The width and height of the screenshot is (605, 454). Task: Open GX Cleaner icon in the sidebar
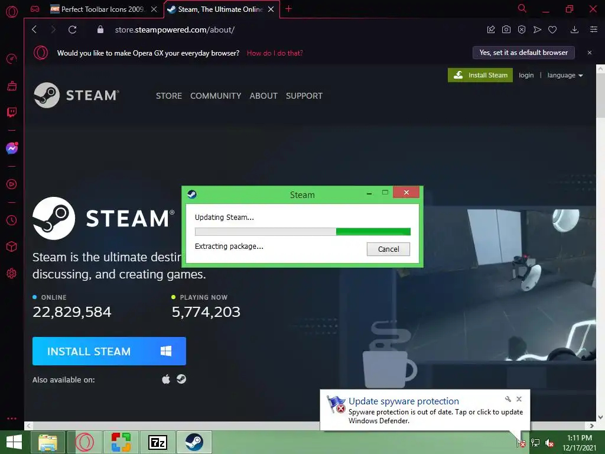pos(12,86)
